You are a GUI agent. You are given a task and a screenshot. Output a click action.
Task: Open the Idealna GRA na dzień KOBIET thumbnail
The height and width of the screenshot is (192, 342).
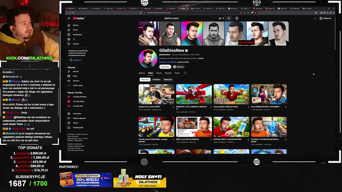point(156,94)
